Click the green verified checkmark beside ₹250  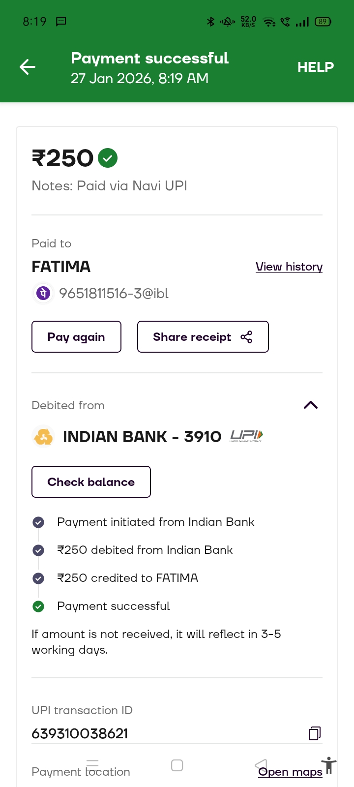(x=108, y=158)
